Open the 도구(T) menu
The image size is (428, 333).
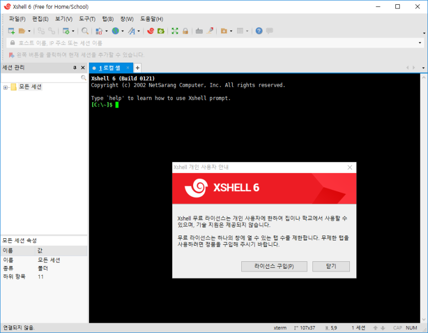pos(87,19)
